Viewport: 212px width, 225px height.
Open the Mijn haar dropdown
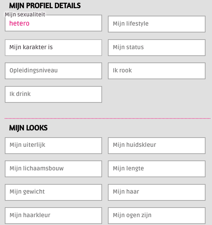(x=157, y=192)
